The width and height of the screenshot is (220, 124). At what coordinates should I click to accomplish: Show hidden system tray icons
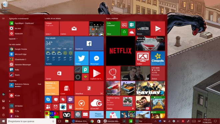[155, 121]
